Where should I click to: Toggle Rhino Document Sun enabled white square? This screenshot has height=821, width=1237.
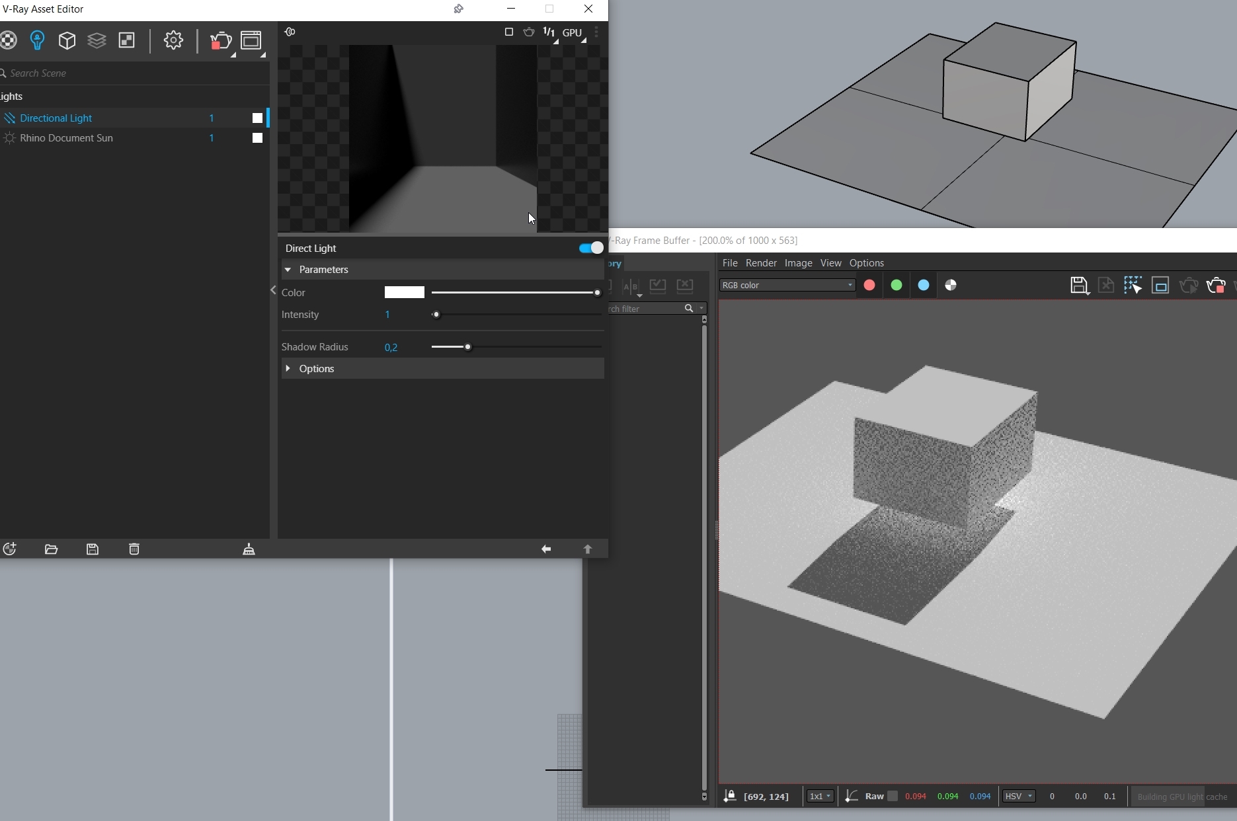[x=257, y=138]
